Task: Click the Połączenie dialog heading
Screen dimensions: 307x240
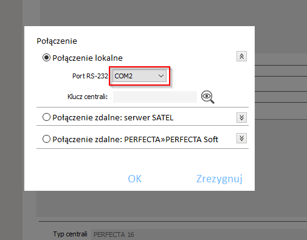Action: pos(57,41)
